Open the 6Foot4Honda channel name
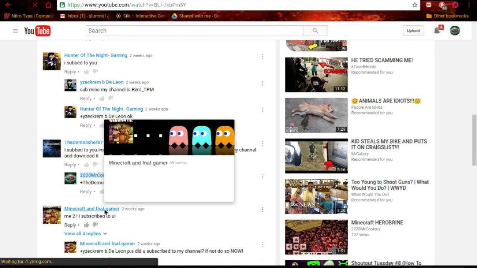This screenshot has width=477, height=268. [363, 67]
